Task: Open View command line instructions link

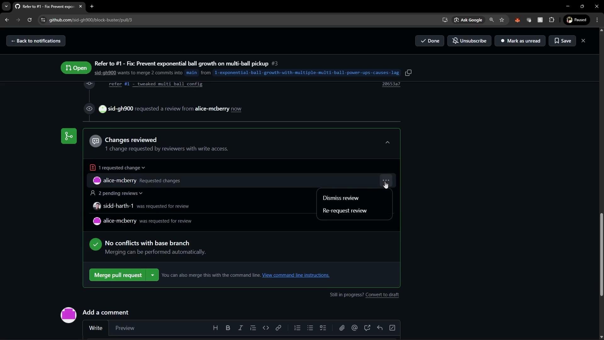Action: click(296, 275)
